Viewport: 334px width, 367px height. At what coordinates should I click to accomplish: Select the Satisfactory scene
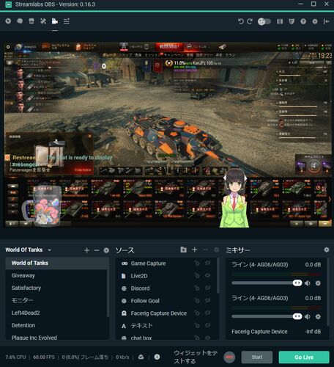click(x=56, y=288)
